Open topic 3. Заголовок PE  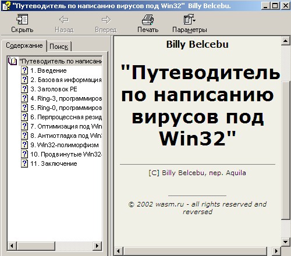(x=54, y=89)
